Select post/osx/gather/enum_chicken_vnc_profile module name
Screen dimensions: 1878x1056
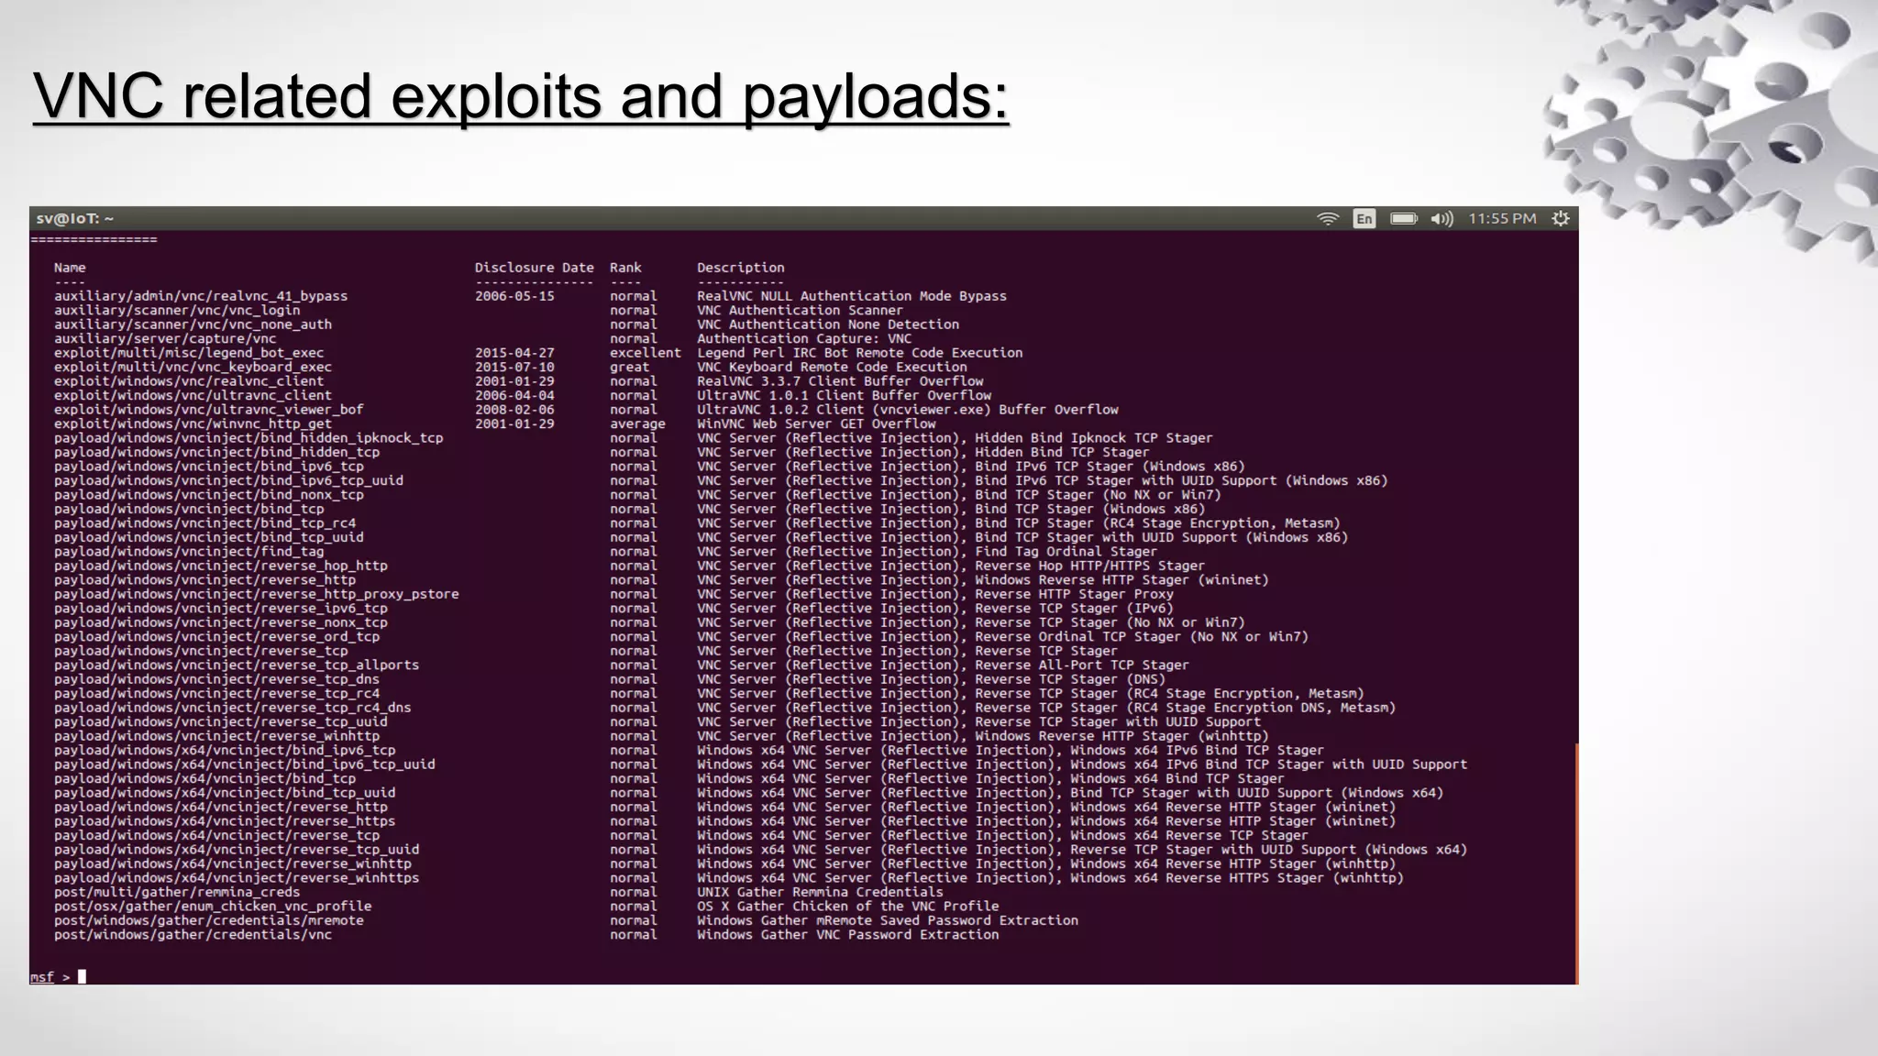click(x=213, y=907)
